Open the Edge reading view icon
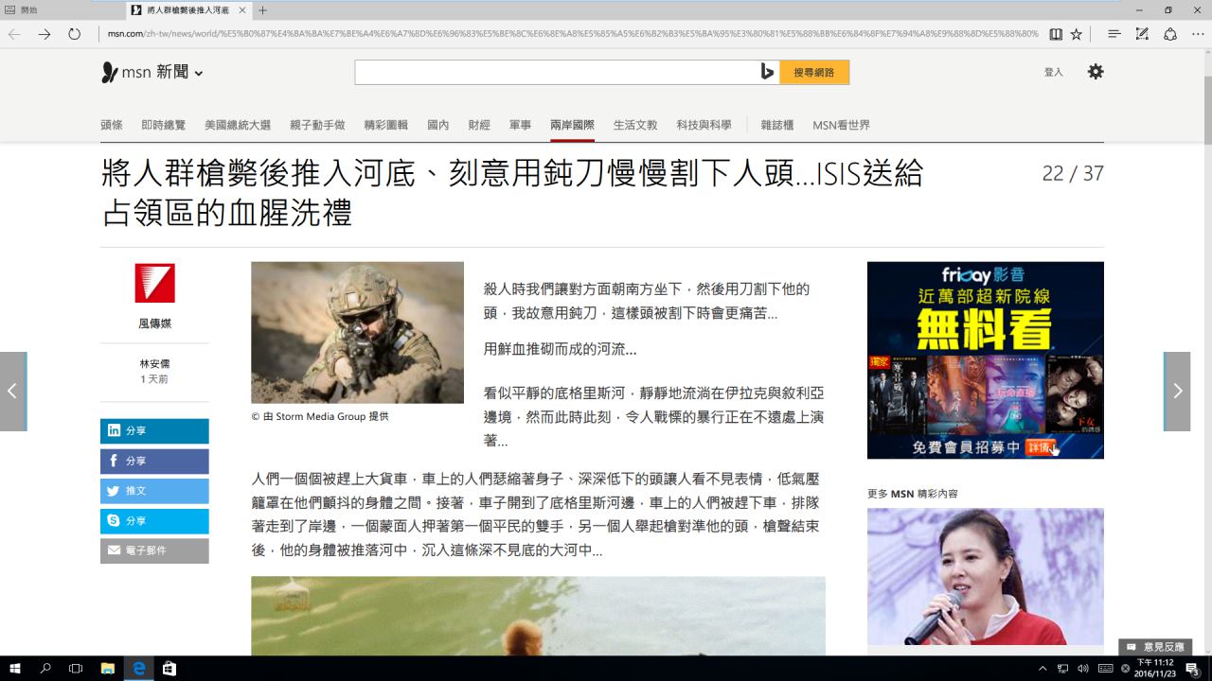 pyautogui.click(x=1056, y=34)
